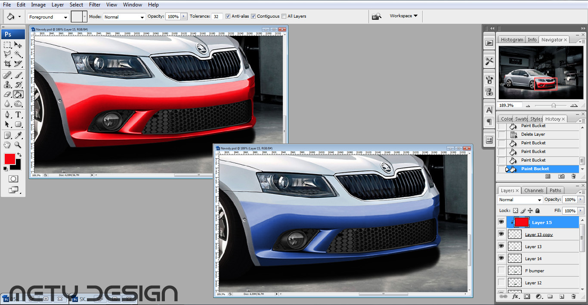
Task: Delete layer with Layers panel trash icon
Action: pyautogui.click(x=573, y=296)
